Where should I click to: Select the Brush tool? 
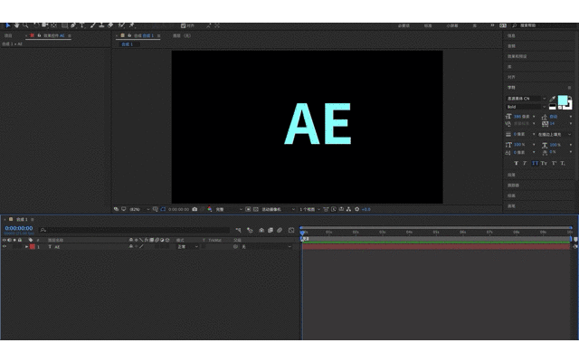pyautogui.click(x=92, y=25)
